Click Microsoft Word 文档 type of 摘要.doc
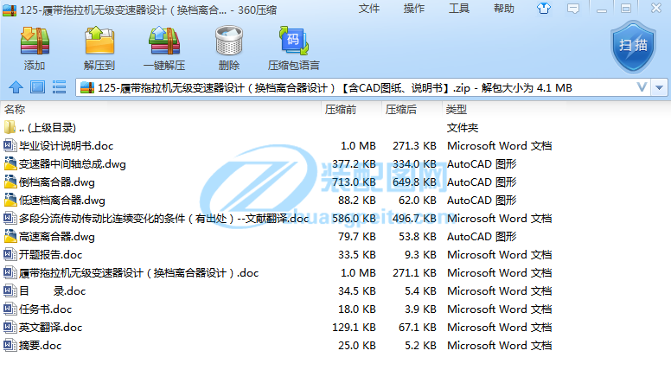The width and height of the screenshot is (671, 389). pos(500,346)
